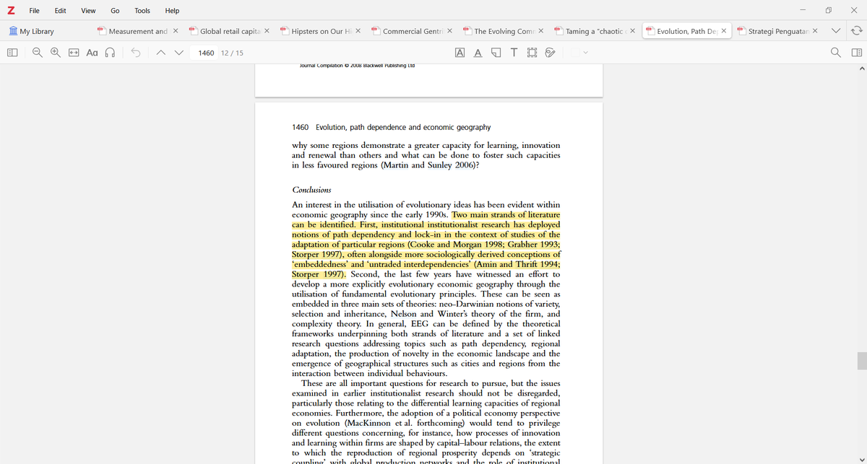The image size is (867, 464).
Task: Switch to 'Commercial Gentri' tab
Action: pos(412,31)
